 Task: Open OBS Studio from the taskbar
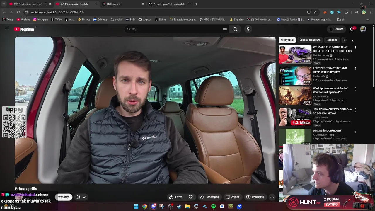click(171, 206)
